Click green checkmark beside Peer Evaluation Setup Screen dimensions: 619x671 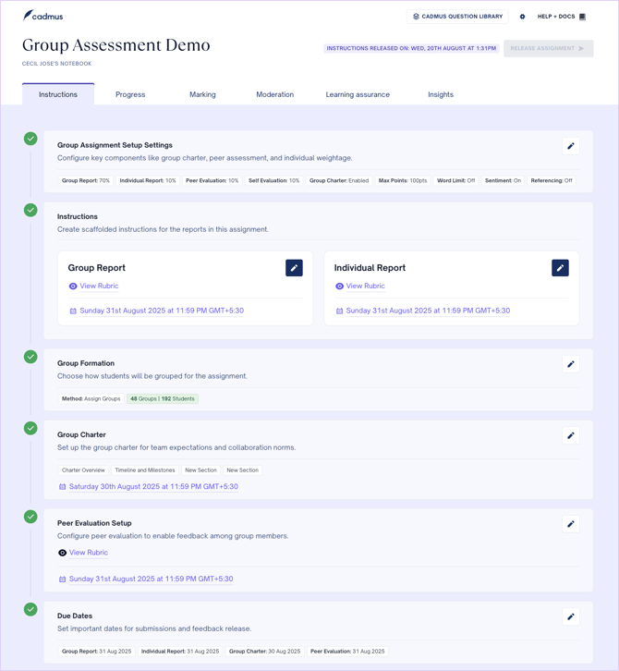[x=30, y=517]
